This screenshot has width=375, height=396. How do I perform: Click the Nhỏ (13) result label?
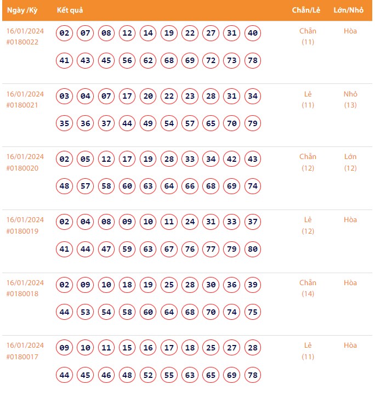pos(350,99)
